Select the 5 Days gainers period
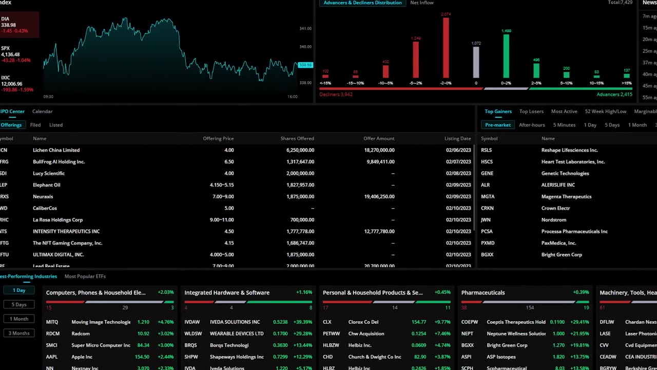Viewport: 657px width, 370px height. [612, 125]
